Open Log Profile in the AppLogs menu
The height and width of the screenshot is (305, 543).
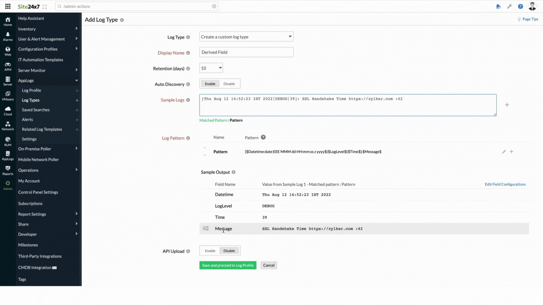pos(32,90)
